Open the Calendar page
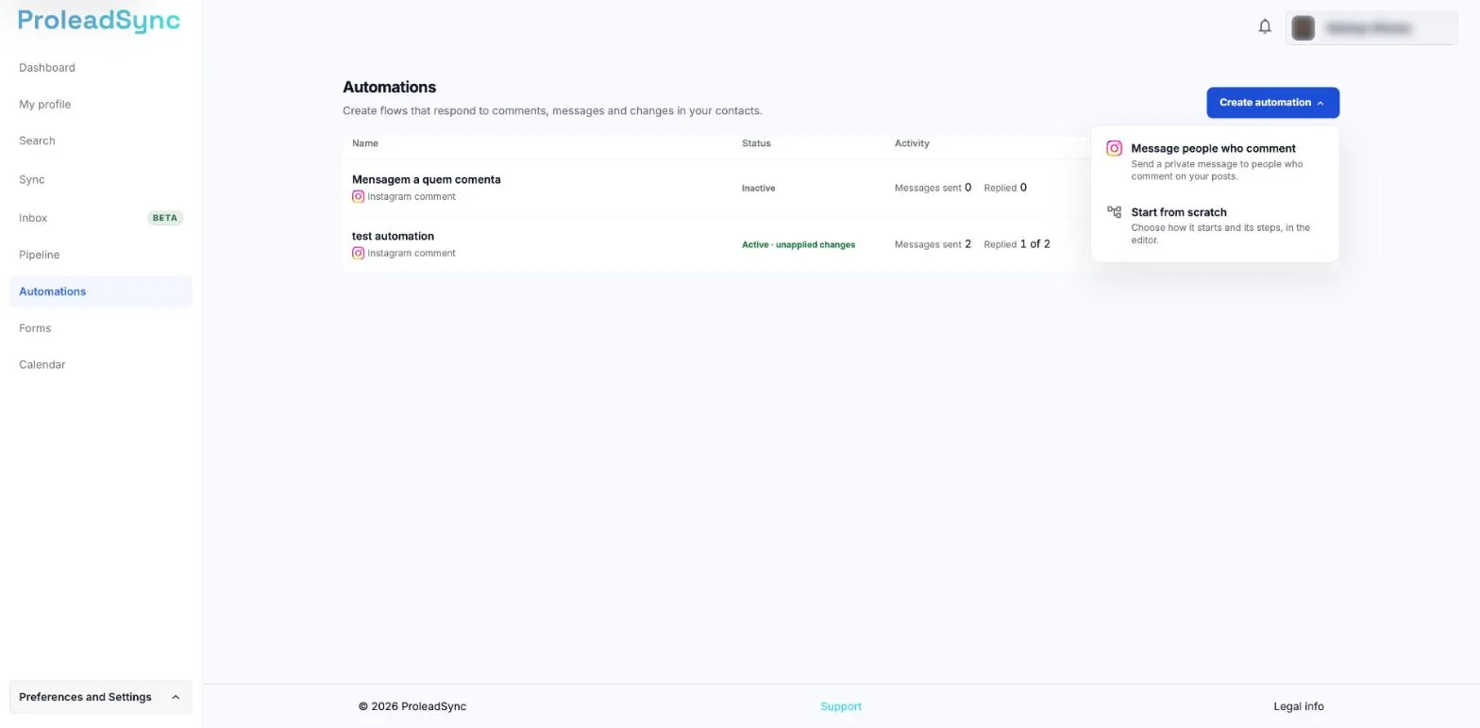This screenshot has height=728, width=1480. pyautogui.click(x=42, y=365)
